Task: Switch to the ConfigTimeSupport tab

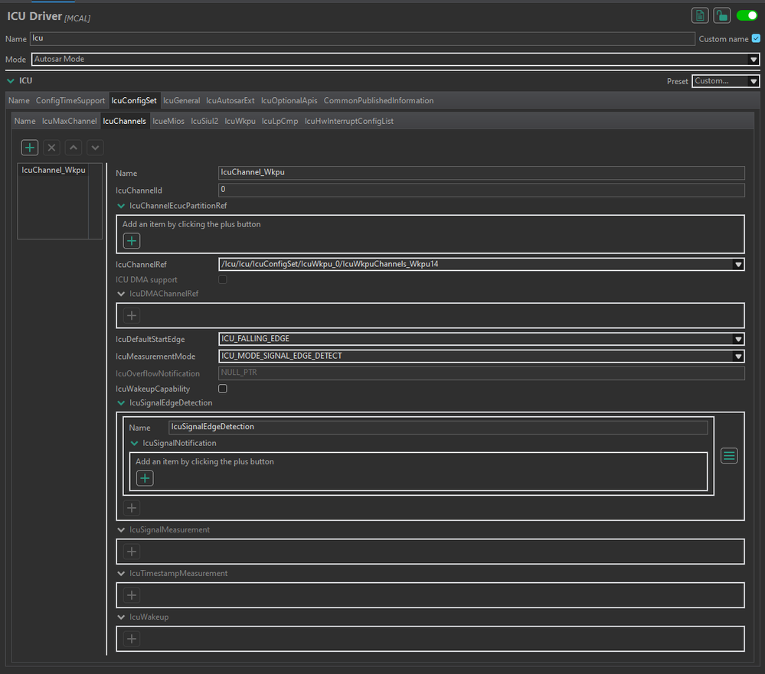Action: (x=70, y=101)
